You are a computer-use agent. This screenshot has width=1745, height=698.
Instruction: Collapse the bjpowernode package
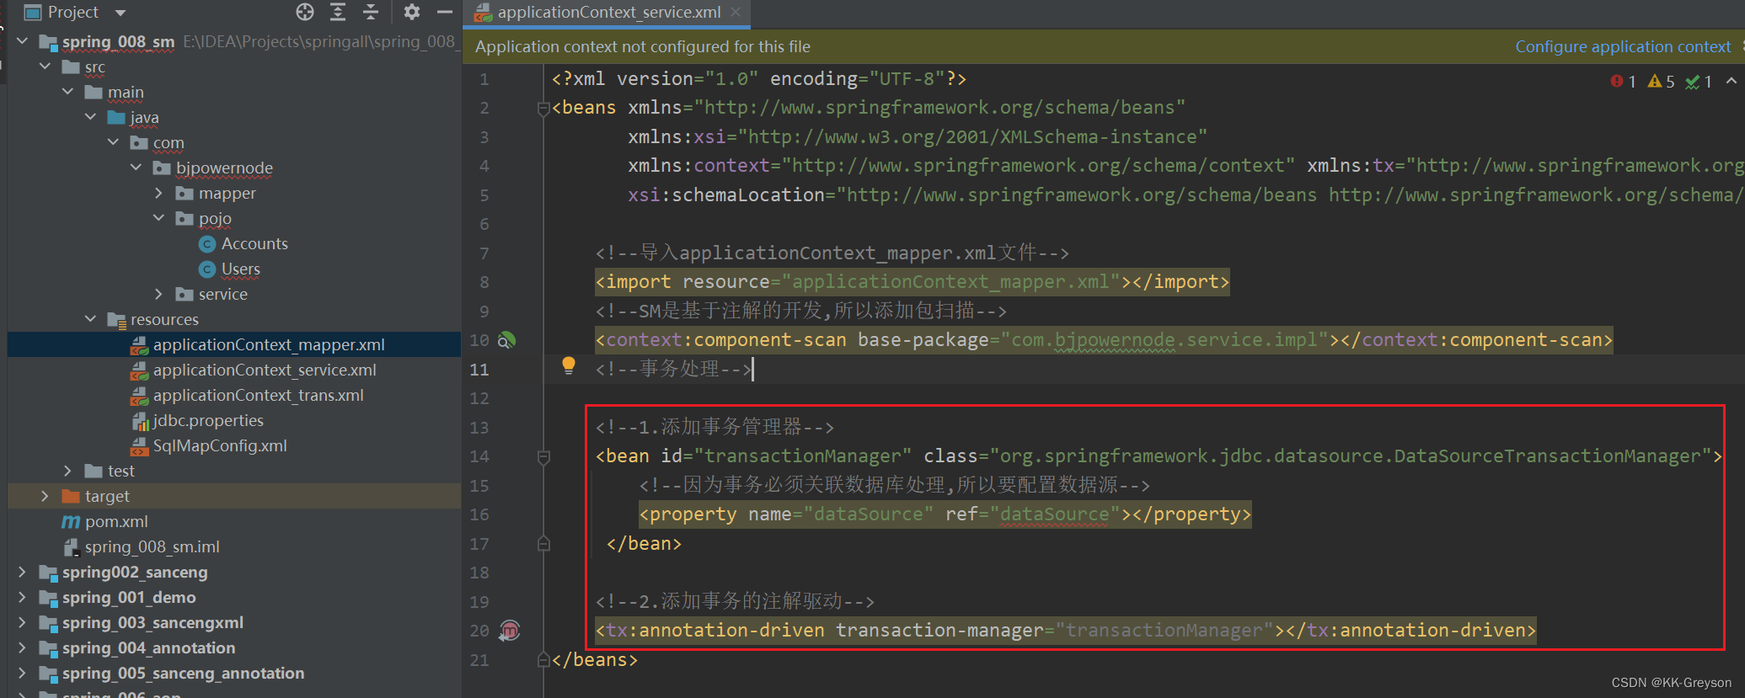(x=136, y=168)
